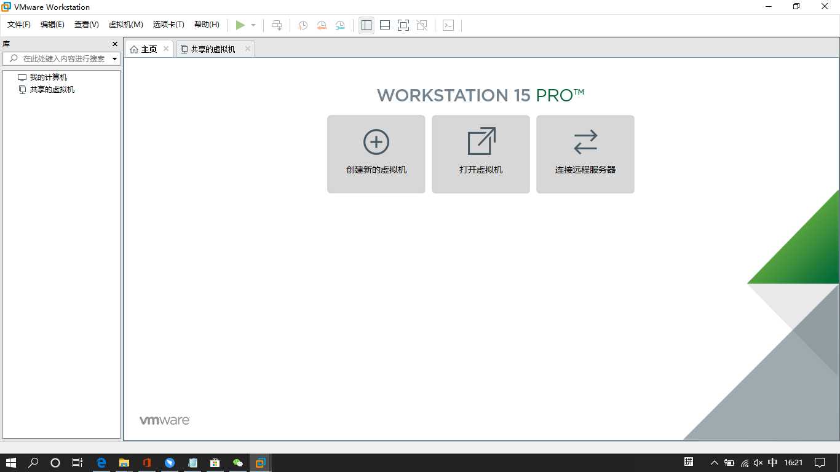The height and width of the screenshot is (472, 840).
Task: Click the Cortana circle icon
Action: [55, 463]
